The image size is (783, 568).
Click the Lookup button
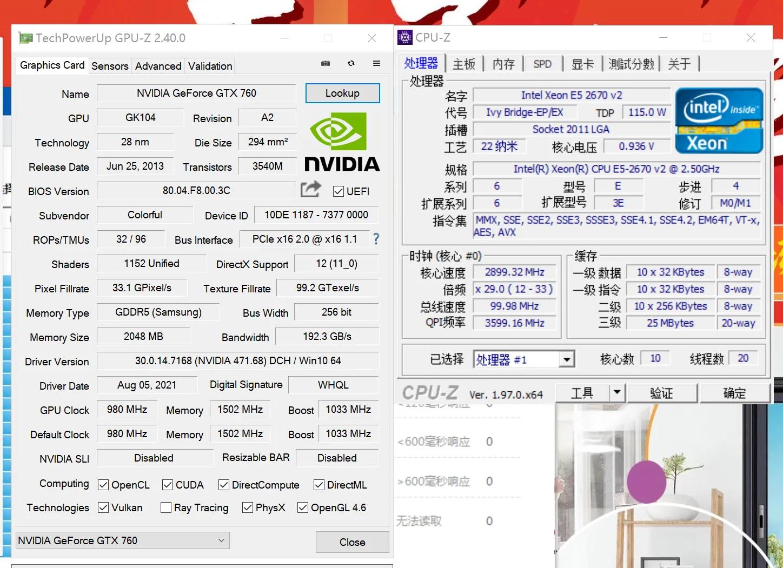[x=342, y=93]
